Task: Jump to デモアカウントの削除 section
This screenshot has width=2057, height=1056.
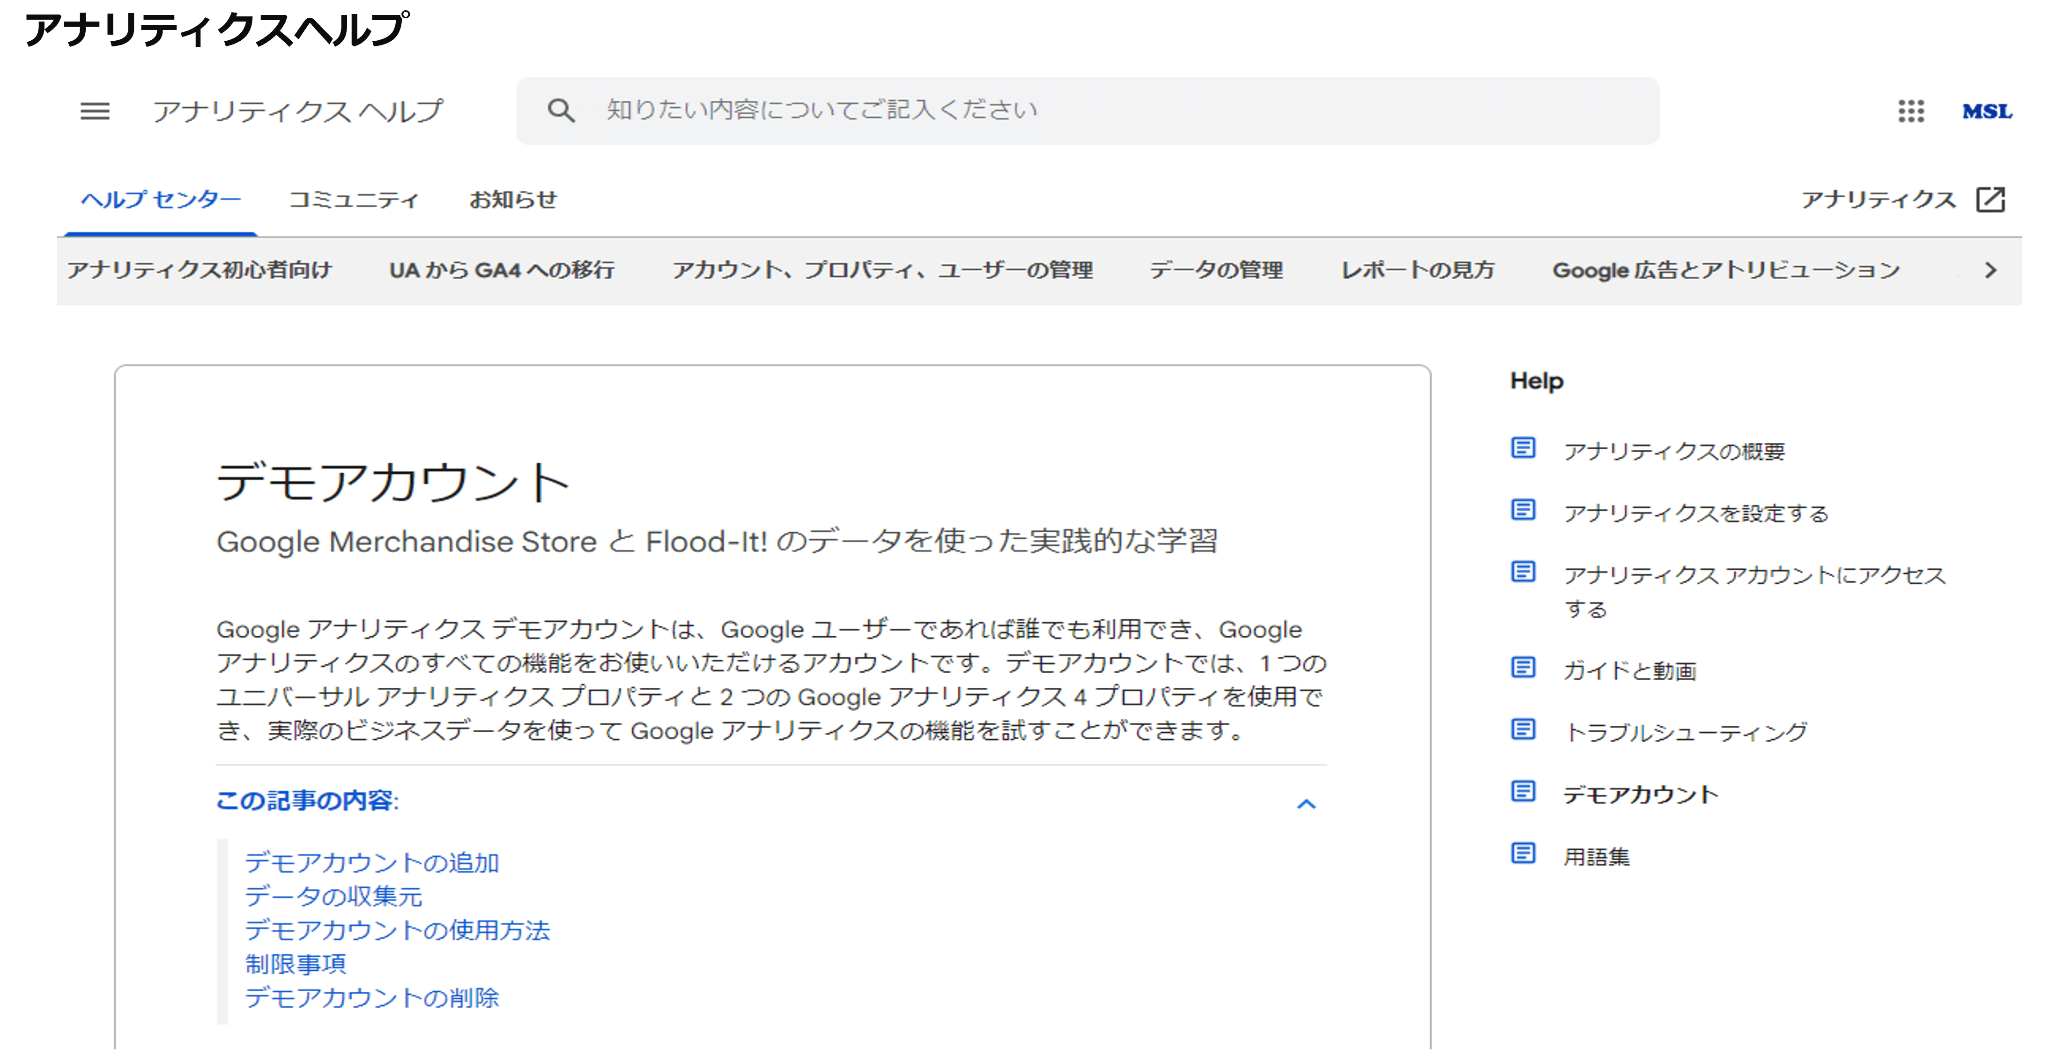Action: [371, 998]
